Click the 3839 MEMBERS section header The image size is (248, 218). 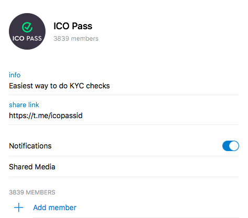pyautogui.click(x=32, y=192)
